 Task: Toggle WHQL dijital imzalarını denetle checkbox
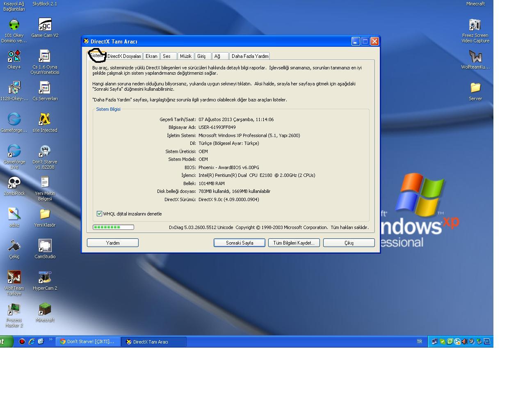click(99, 214)
